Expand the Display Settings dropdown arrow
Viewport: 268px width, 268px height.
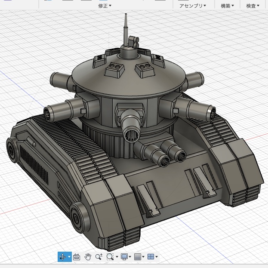coord(130,256)
